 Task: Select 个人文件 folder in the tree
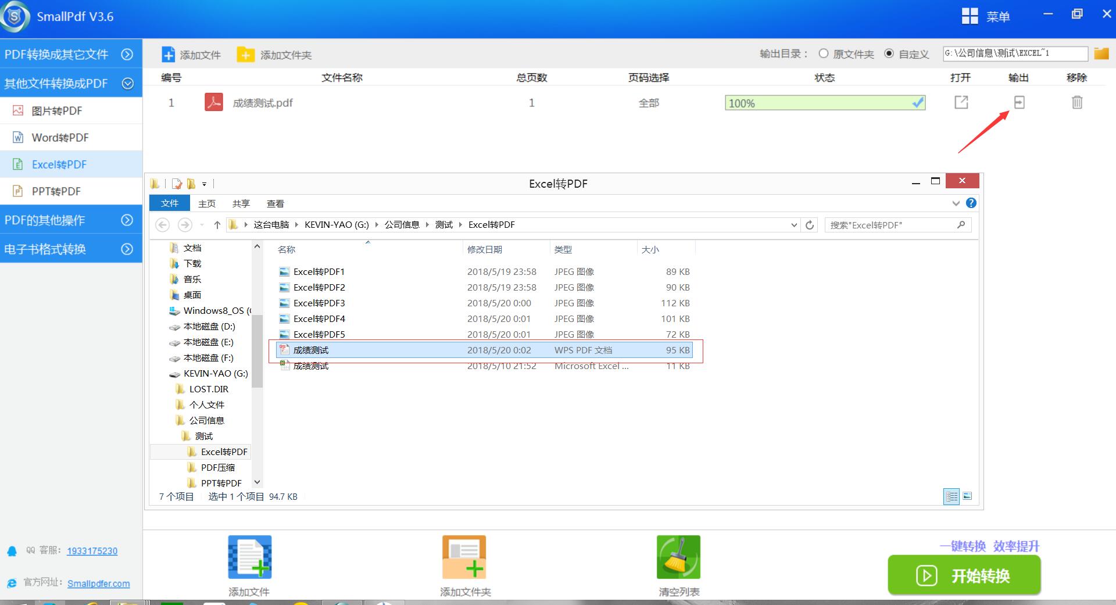coord(206,404)
